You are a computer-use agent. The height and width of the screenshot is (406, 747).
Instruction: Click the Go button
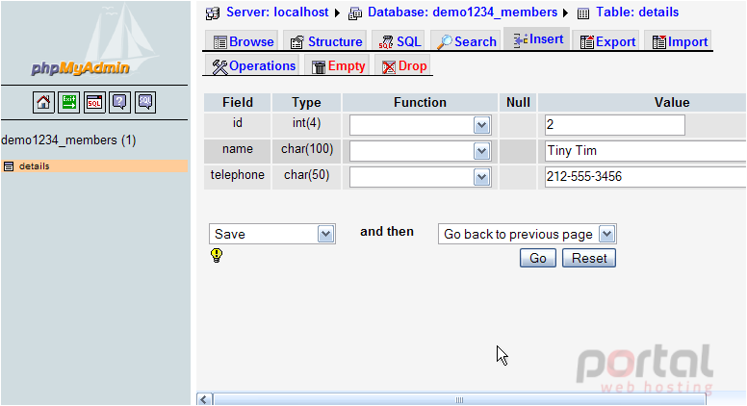(x=538, y=258)
